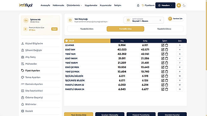Open Aktif Kaynak dropdown Kaynak 1 - Harem
The width and height of the screenshot is (207, 116).
(144, 20)
